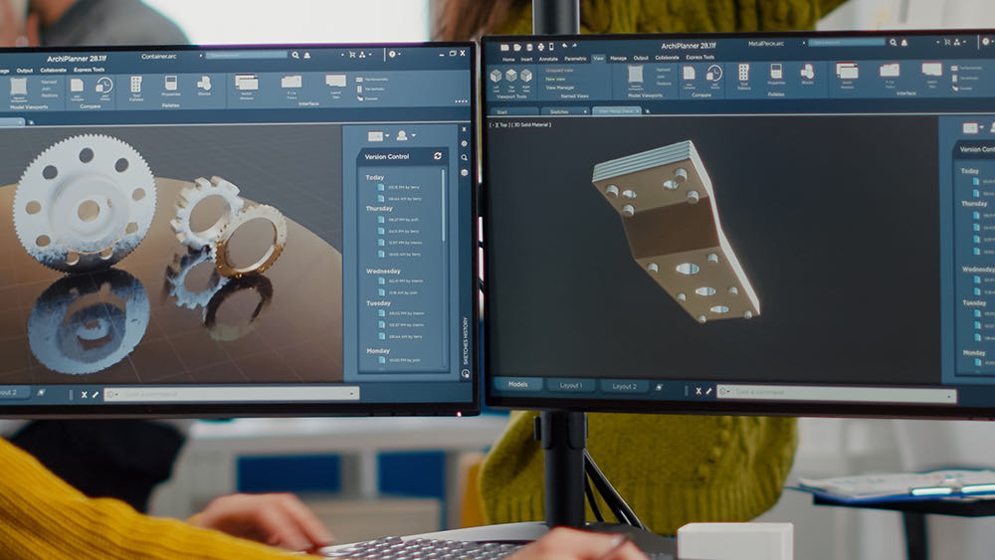This screenshot has height=560, width=995.
Task: Switch to the Manage ribbon tab
Action: 618,58
